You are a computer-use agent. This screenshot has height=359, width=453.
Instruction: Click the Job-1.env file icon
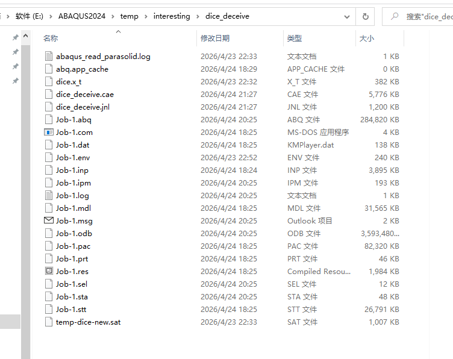coord(49,157)
